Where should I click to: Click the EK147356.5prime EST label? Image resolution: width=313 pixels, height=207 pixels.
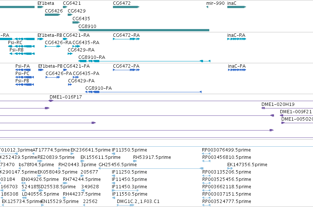tap(247, 165)
